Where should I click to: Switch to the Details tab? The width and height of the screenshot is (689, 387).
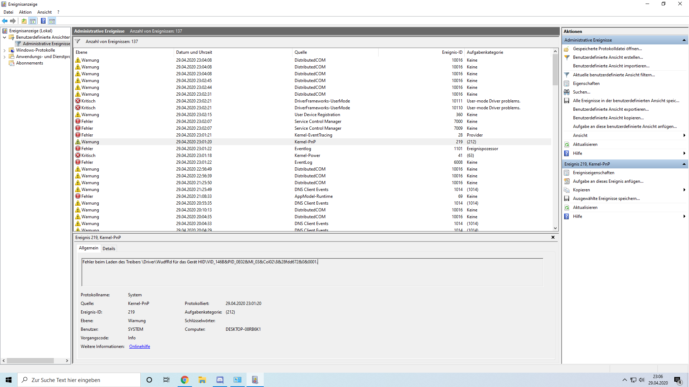coord(109,248)
